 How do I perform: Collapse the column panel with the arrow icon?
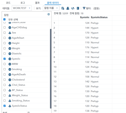49,14
